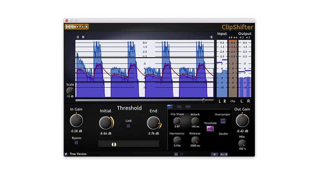
Task: Click the Clip meter display
Action: point(233,68)
